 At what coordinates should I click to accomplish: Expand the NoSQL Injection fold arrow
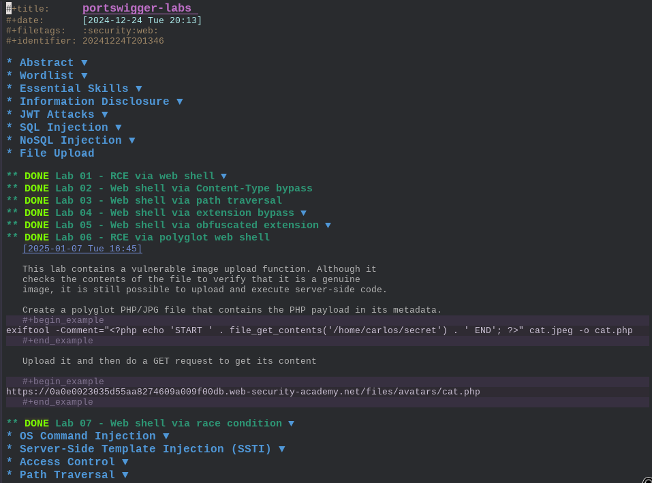click(132, 140)
